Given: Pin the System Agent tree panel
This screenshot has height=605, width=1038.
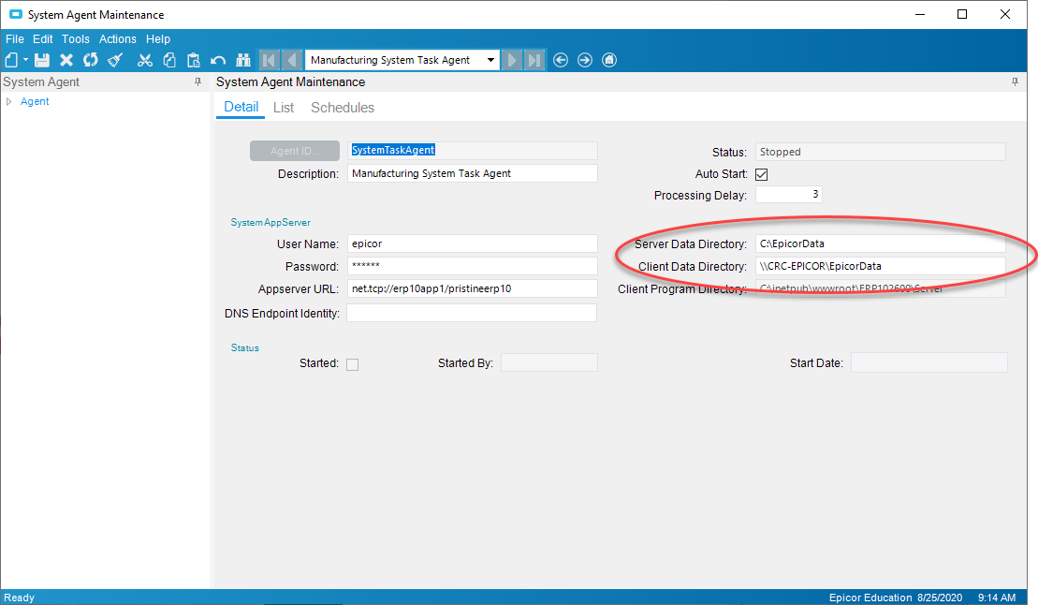Looking at the screenshot, I should click(x=197, y=82).
